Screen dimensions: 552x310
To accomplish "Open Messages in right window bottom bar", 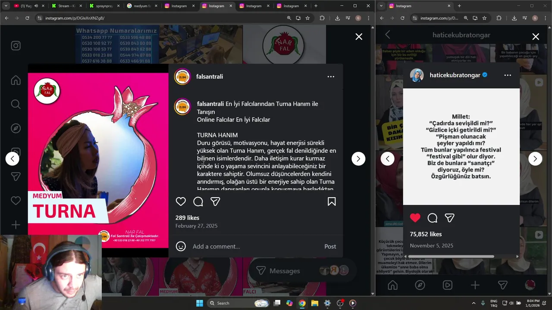I will tap(502, 285).
